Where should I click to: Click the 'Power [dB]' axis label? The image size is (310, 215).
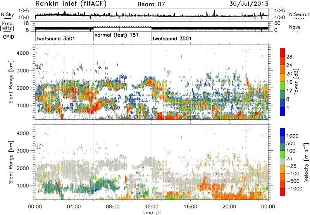point(296,82)
